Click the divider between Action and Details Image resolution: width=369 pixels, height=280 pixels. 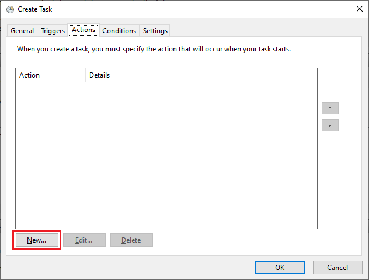[x=85, y=75]
